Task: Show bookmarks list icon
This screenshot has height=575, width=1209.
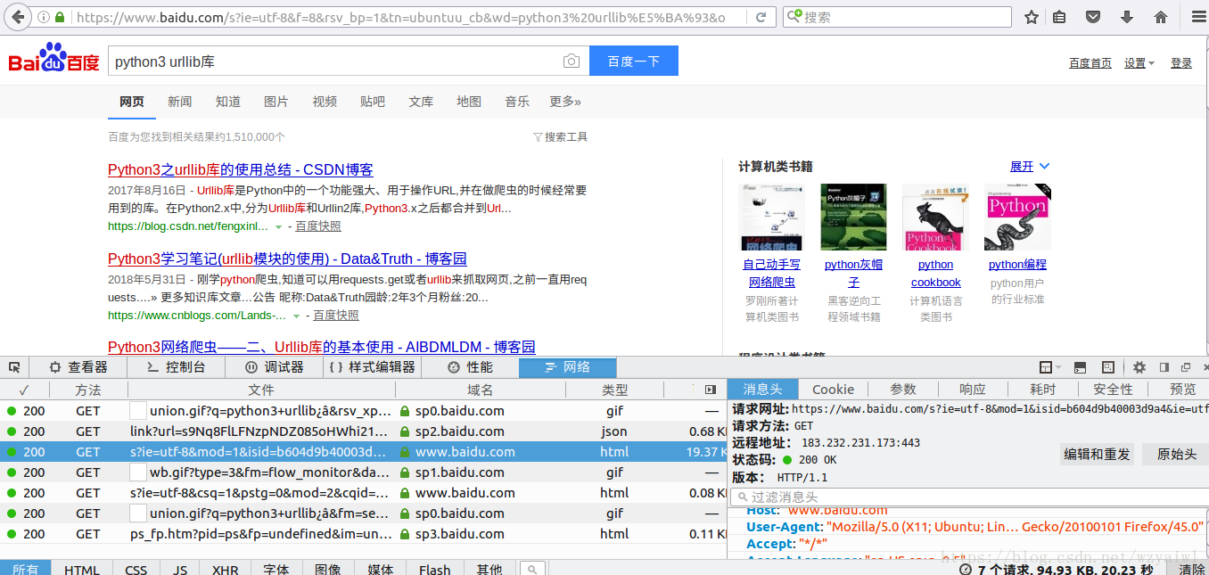Action: (1059, 17)
